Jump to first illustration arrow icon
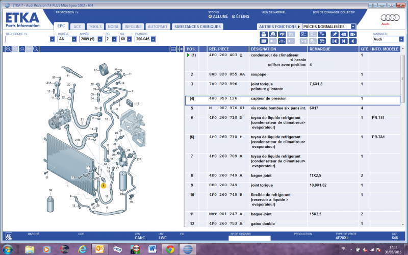This screenshot has width=408, height=255. tap(335, 41)
